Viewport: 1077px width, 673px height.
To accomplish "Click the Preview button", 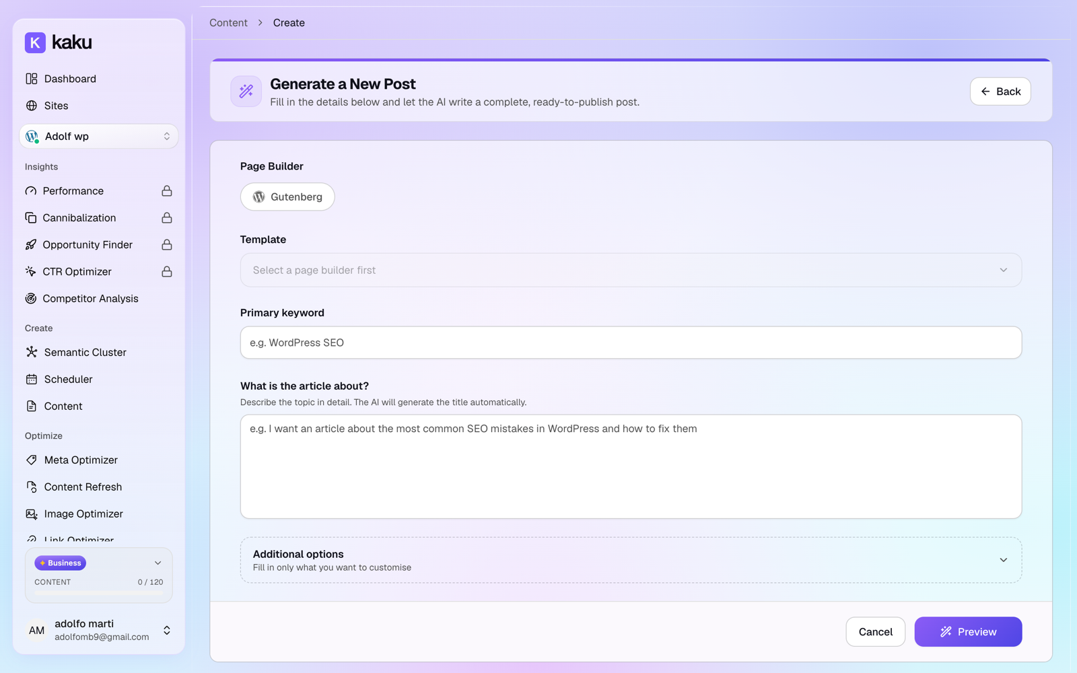I will pos(968,632).
